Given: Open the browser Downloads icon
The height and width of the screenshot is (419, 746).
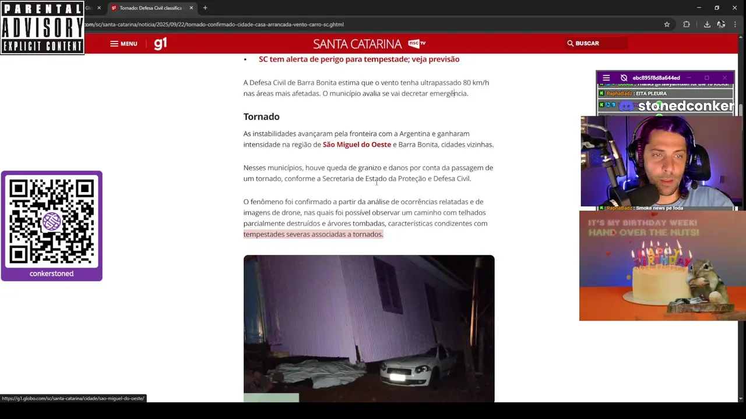Looking at the screenshot, I should point(707,24).
